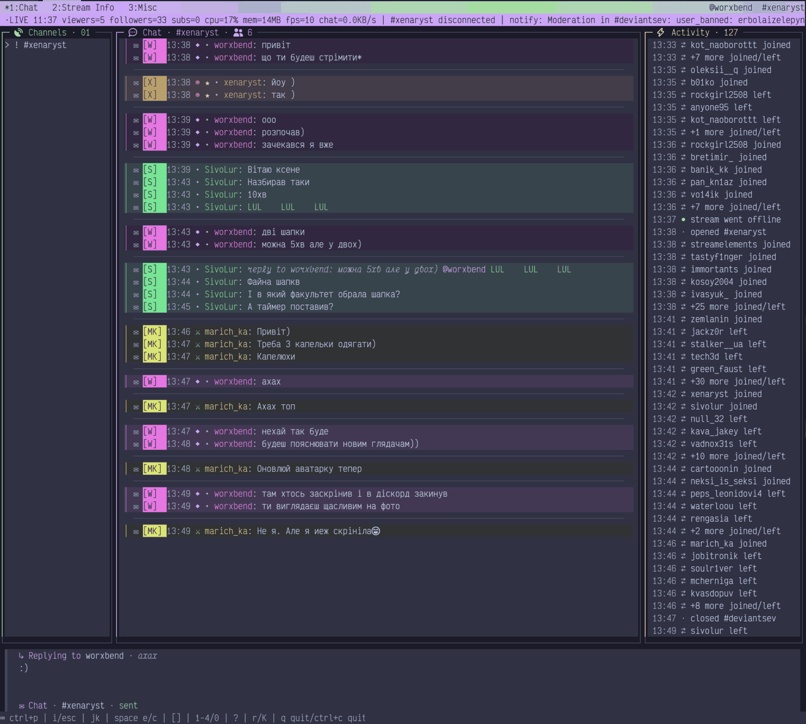Click the Activity count '127' in header
The image size is (806, 724).
[x=730, y=32]
